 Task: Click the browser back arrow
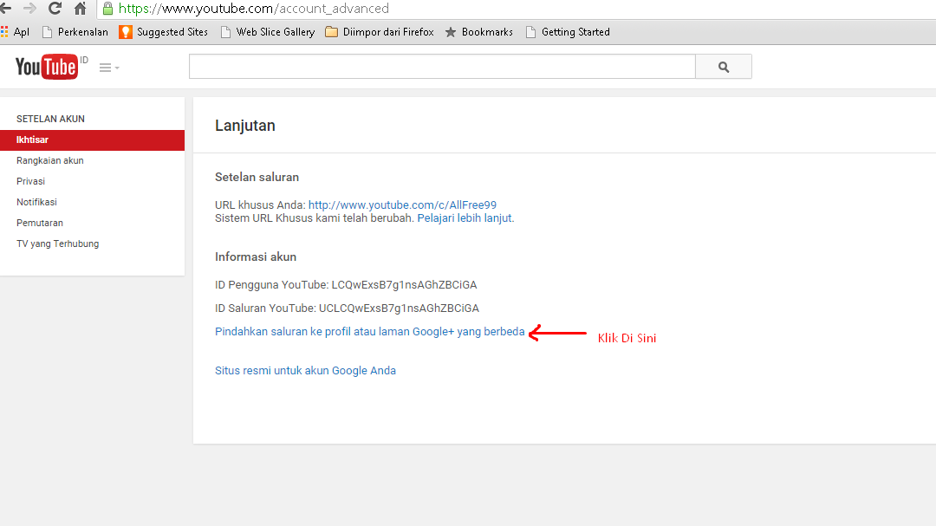pos(5,9)
